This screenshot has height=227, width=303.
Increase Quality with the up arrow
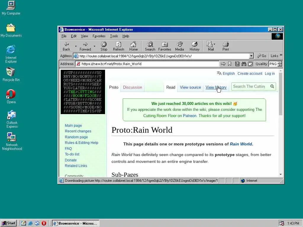pos(280,63)
